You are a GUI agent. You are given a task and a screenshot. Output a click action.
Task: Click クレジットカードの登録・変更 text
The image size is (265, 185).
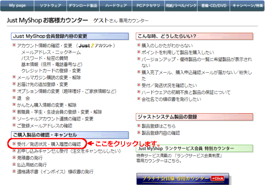(51, 71)
